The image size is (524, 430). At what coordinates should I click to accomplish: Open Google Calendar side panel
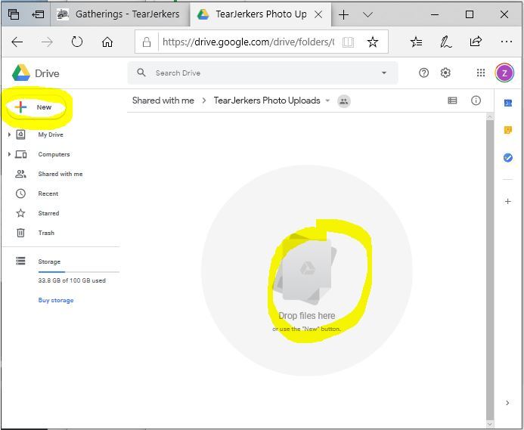[508, 102]
